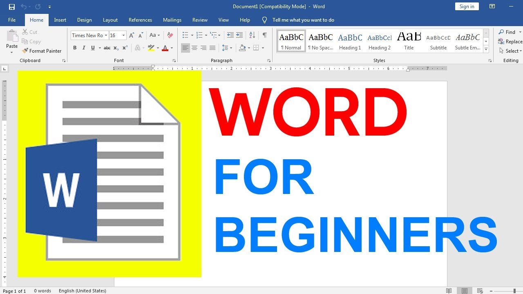
Task: Switch to the Mailings tab
Action: tap(172, 20)
